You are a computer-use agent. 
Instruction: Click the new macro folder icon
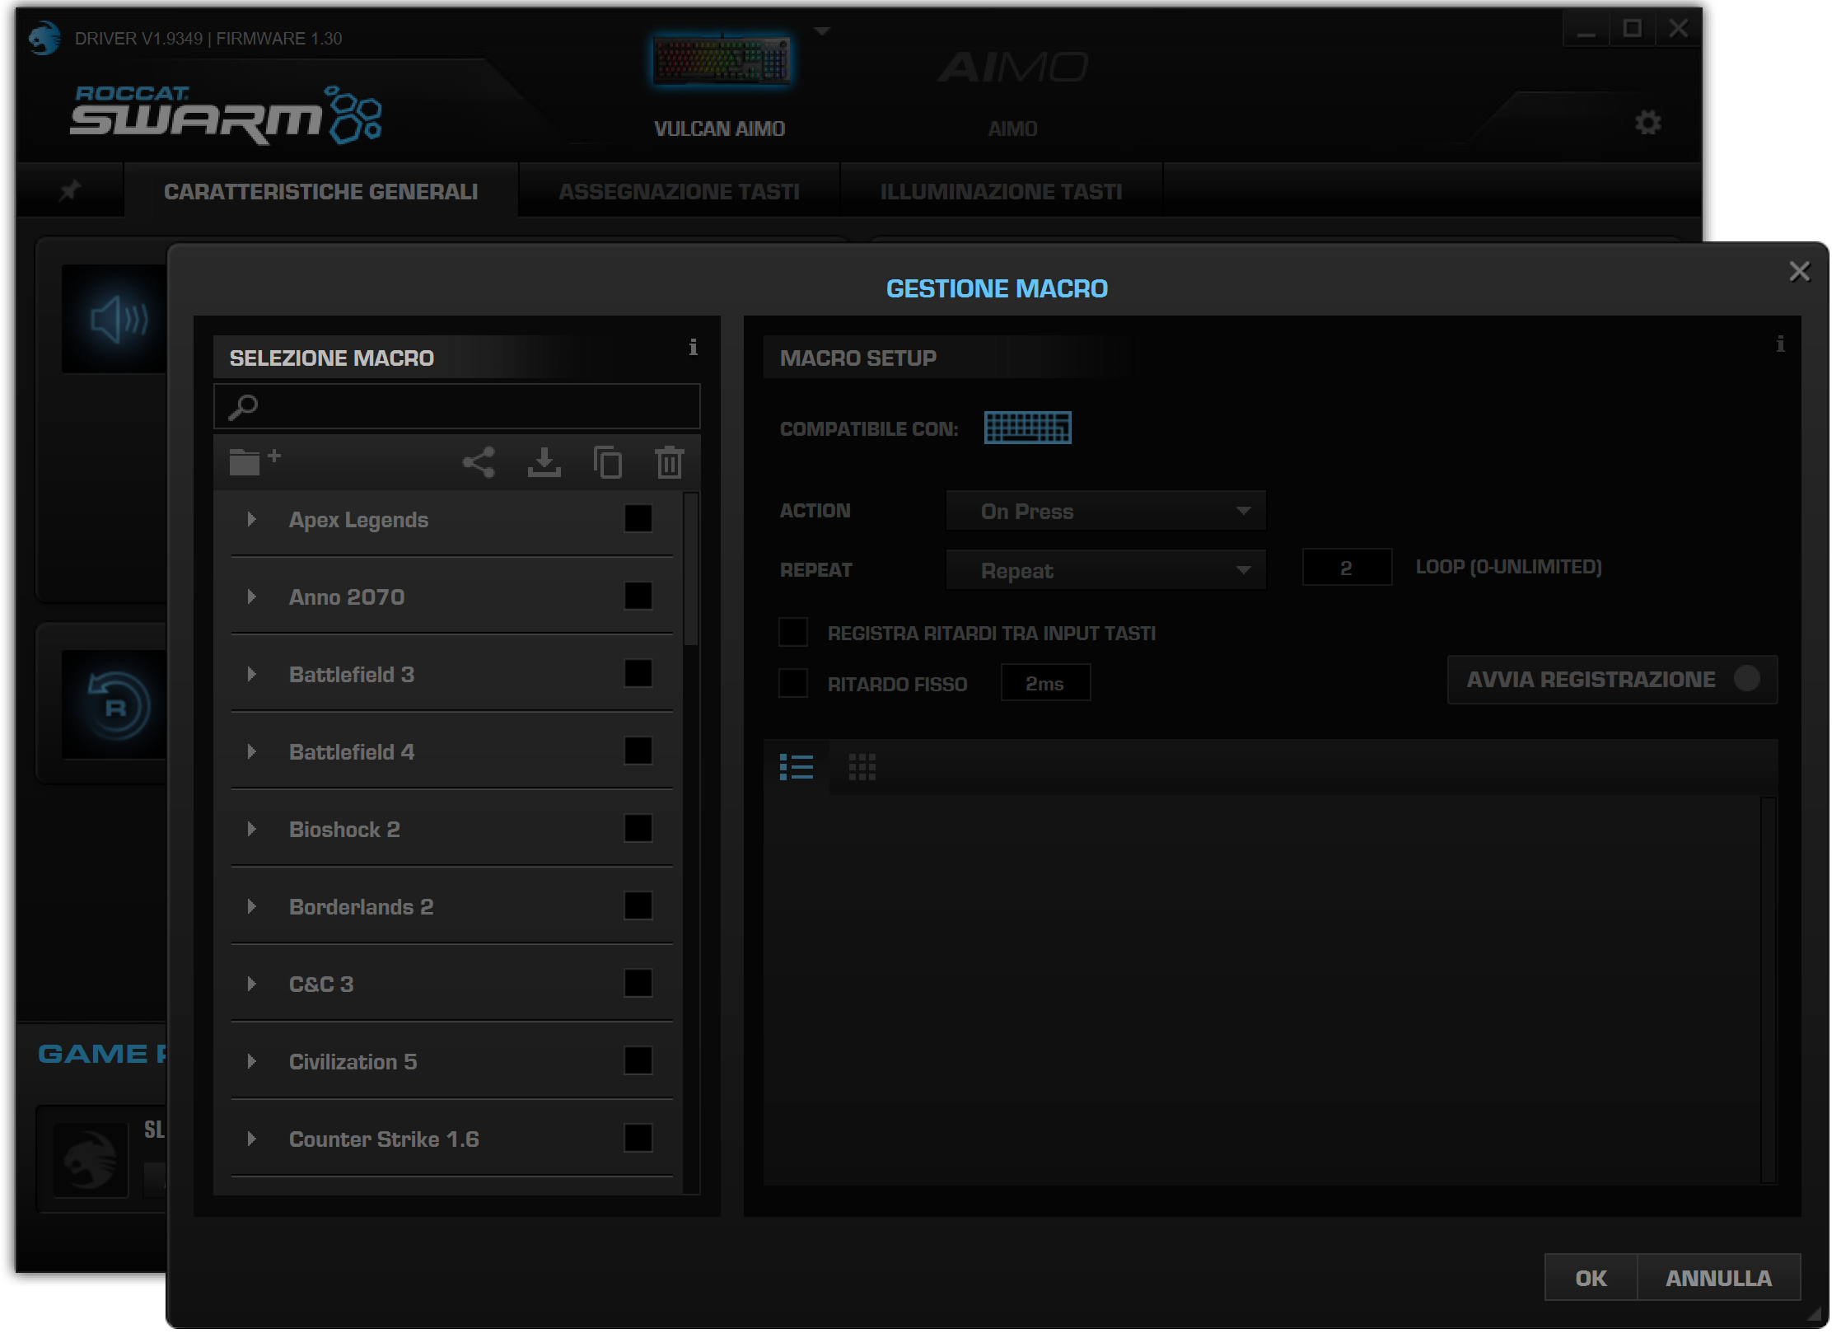coord(255,461)
